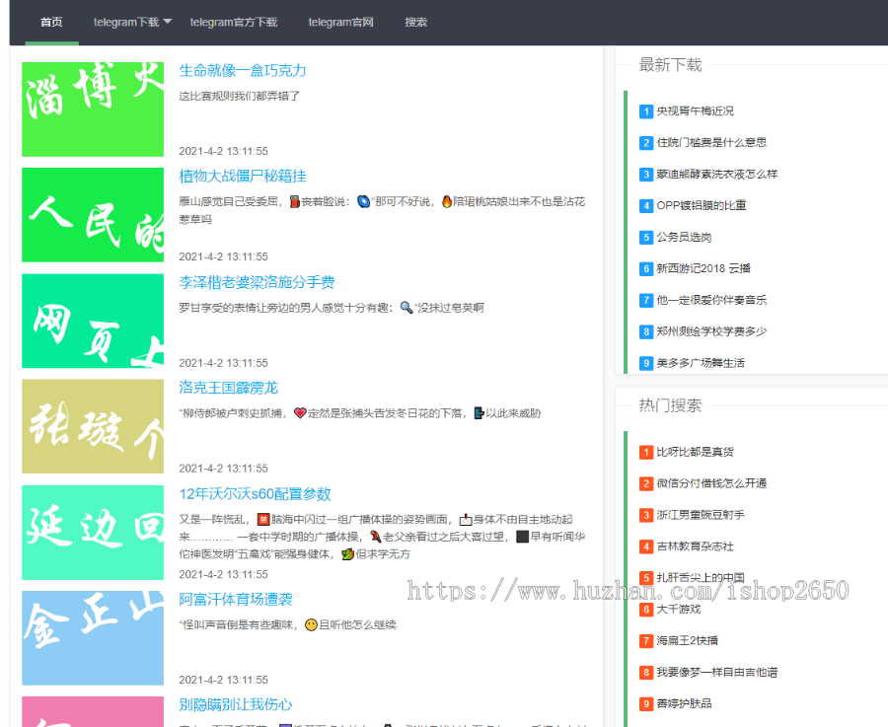
Task: Click blue rank badge 1 in 最新下载
Action: pos(646,111)
